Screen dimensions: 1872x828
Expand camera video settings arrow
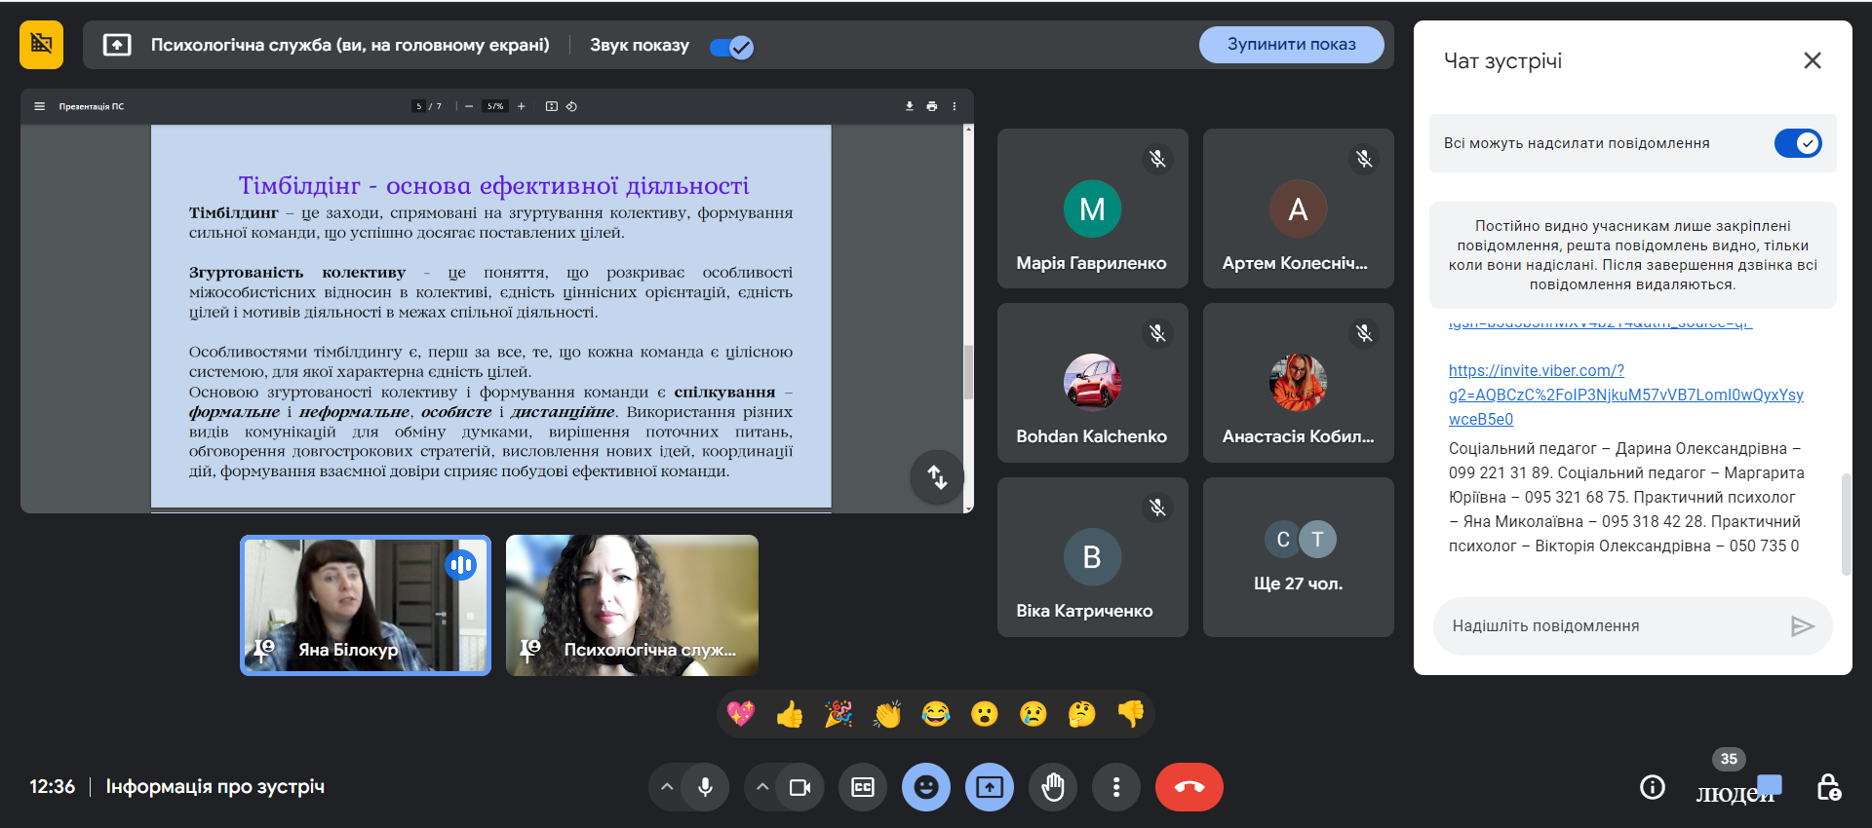point(762,787)
